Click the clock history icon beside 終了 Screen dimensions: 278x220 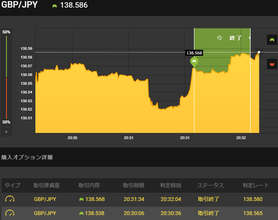tap(220, 38)
